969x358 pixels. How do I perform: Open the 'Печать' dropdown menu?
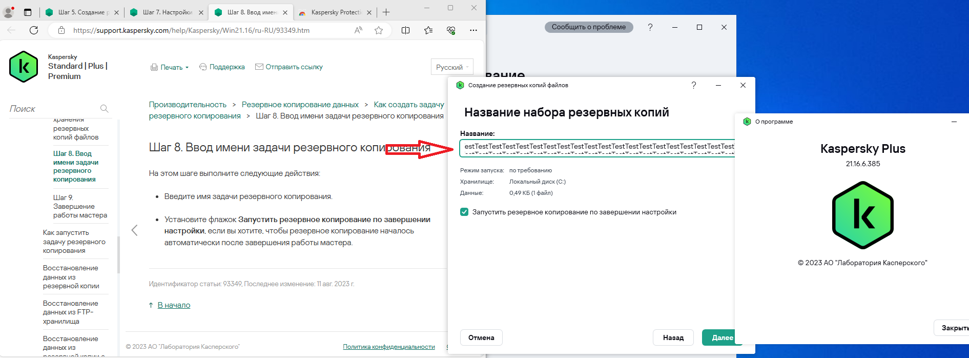(170, 67)
